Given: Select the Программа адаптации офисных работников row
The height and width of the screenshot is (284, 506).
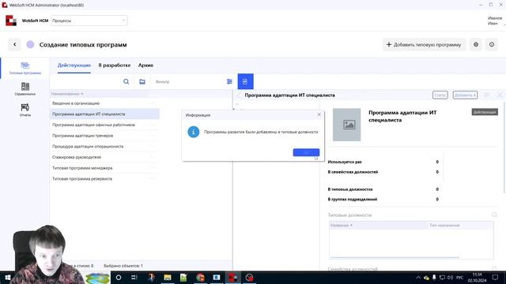Looking at the screenshot, I should 104,125.
